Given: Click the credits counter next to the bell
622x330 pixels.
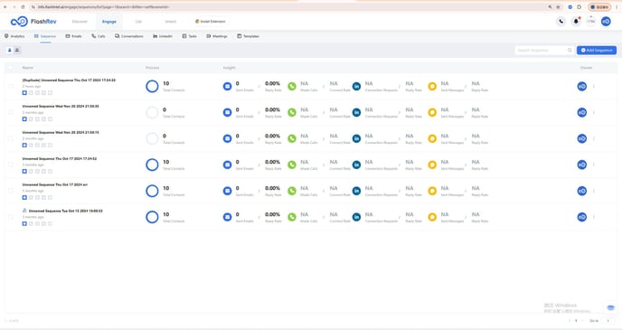Looking at the screenshot, I should [x=591, y=22].
